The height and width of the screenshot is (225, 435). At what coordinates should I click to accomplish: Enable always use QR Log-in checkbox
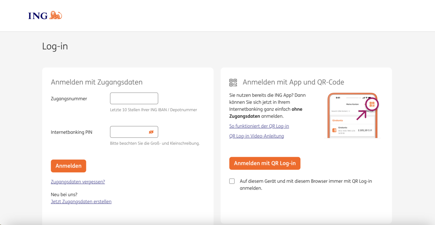[x=232, y=181]
